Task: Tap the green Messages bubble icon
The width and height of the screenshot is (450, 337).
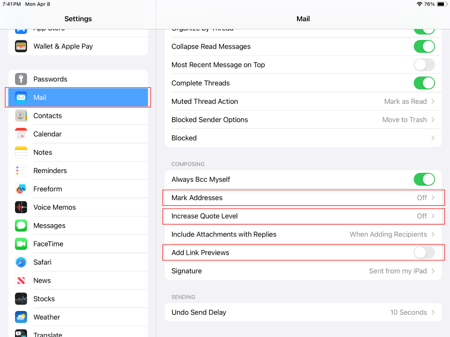Action: tap(21, 226)
